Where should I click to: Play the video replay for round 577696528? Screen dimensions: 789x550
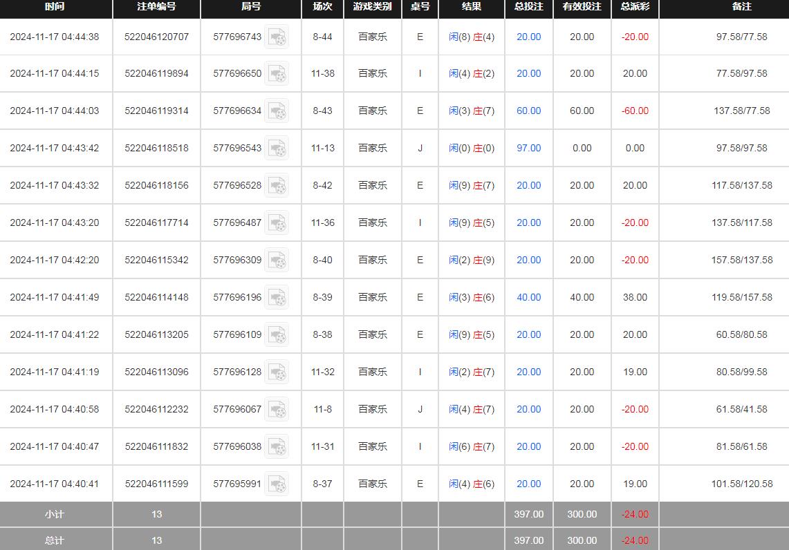(x=277, y=186)
